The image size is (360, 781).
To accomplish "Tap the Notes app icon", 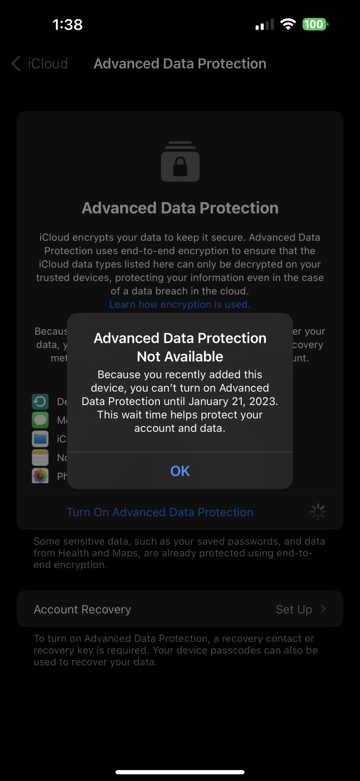I will point(40,457).
